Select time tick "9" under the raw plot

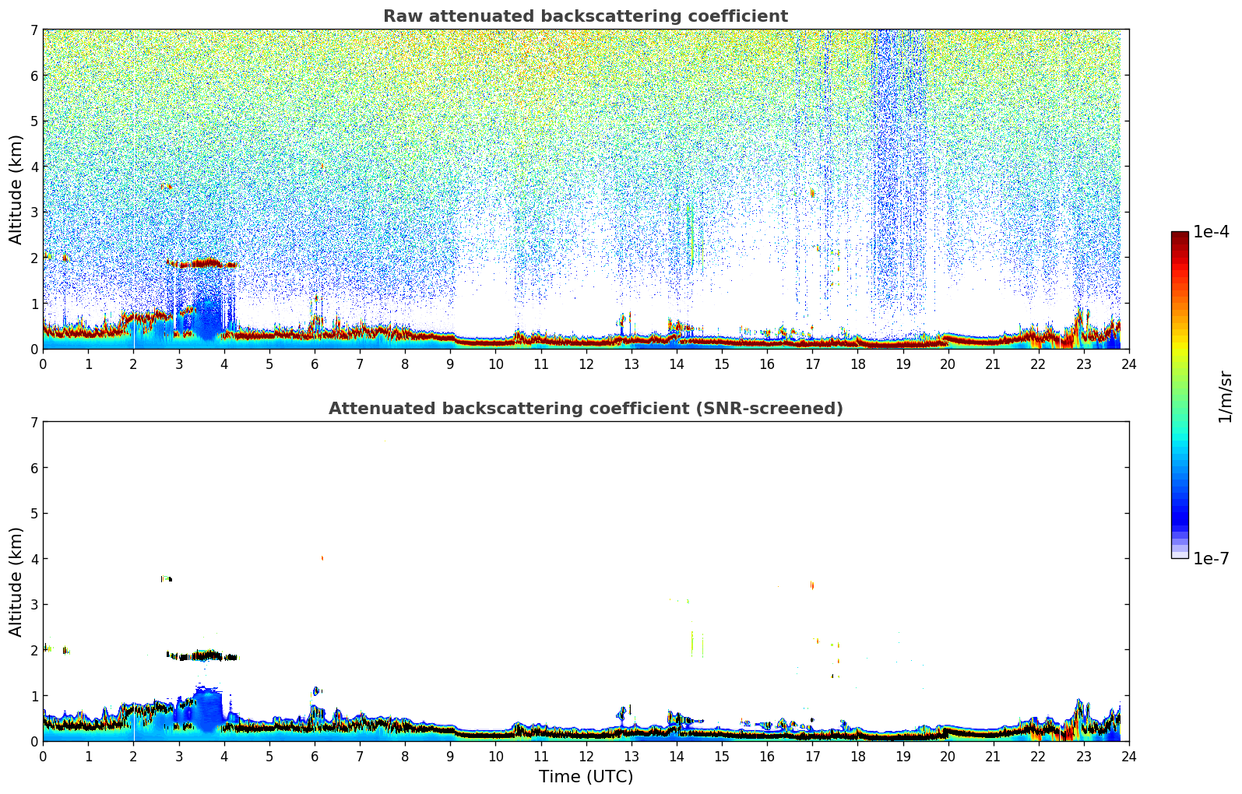click(x=450, y=364)
